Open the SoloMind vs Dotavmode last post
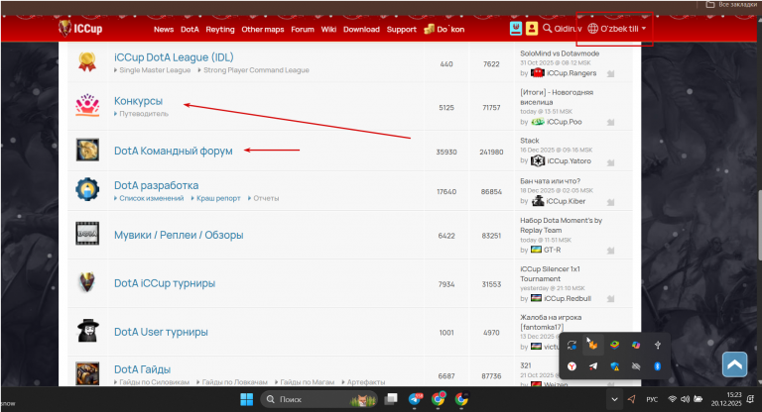762x412 pixels. pyautogui.click(x=560, y=53)
